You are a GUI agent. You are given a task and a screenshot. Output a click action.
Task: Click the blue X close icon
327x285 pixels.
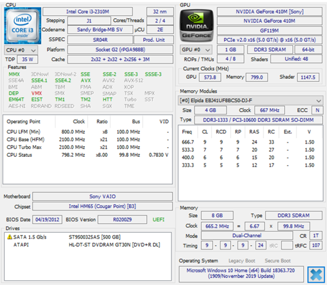pos(316,275)
